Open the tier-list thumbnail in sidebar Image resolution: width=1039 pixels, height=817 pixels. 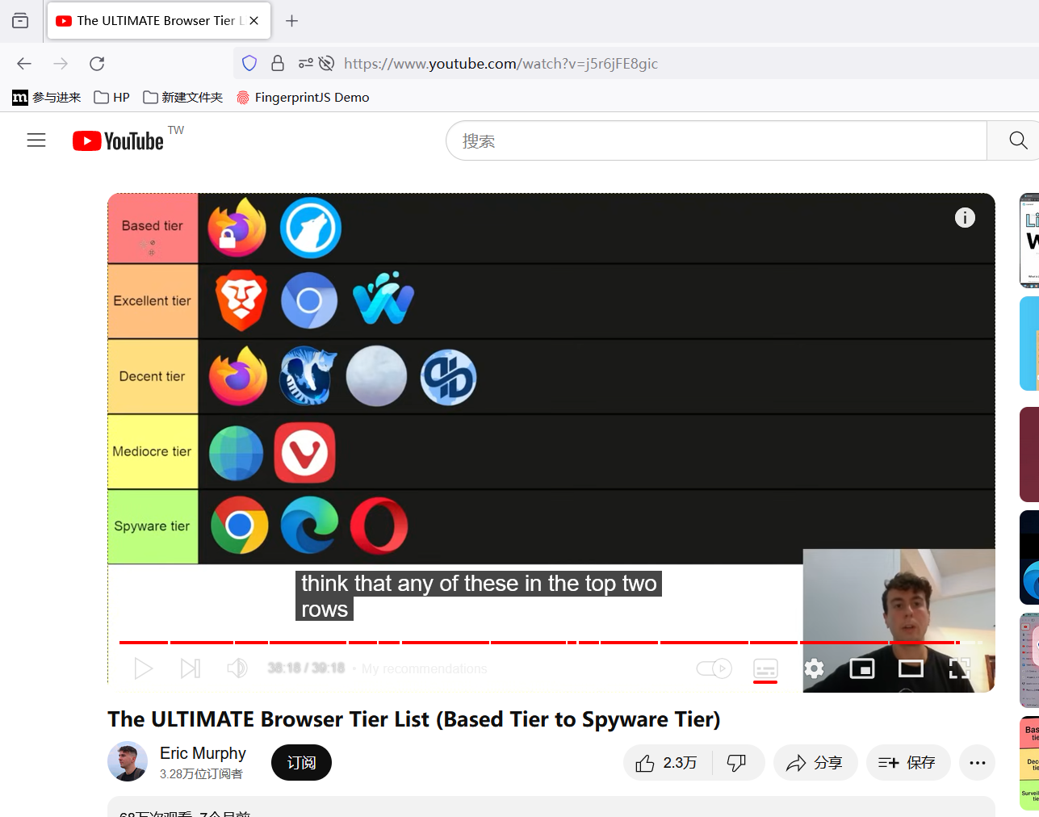tap(1029, 763)
